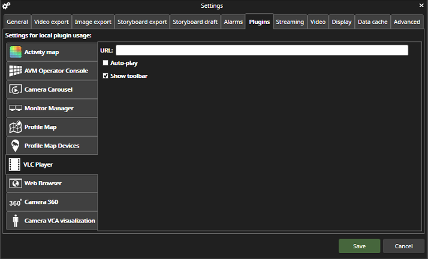
Task: Select the Monitor Manager label
Action: tap(49, 109)
